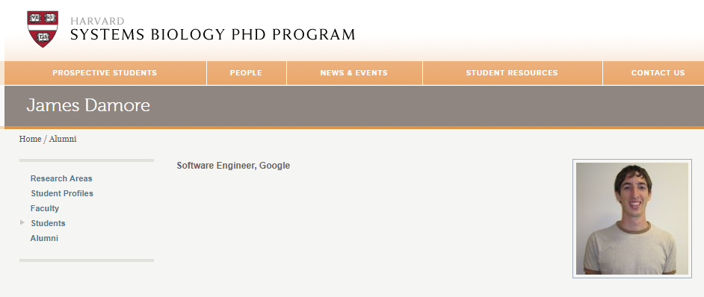
Task: Open the Prospective Students menu
Action: [x=105, y=72]
